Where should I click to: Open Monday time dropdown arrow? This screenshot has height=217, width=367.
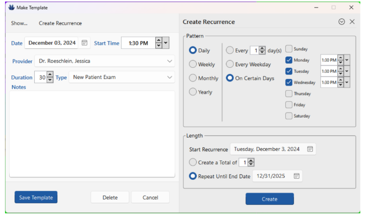coord(348,60)
